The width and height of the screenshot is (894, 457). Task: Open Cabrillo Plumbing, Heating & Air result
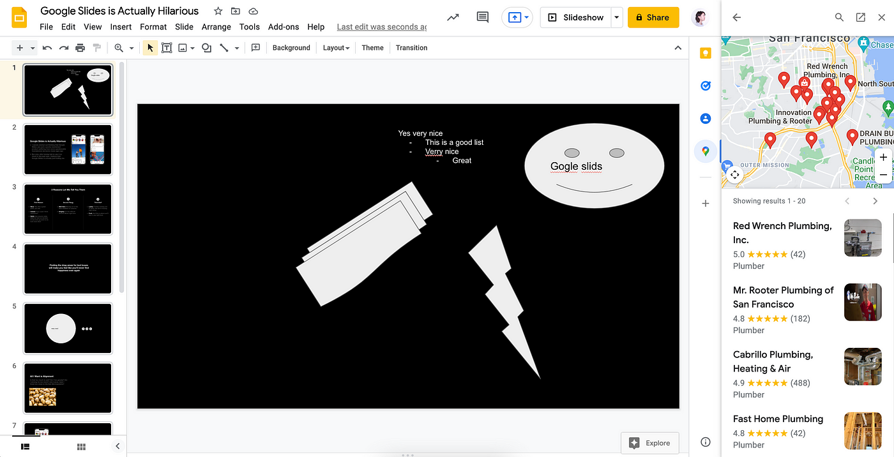(808, 374)
